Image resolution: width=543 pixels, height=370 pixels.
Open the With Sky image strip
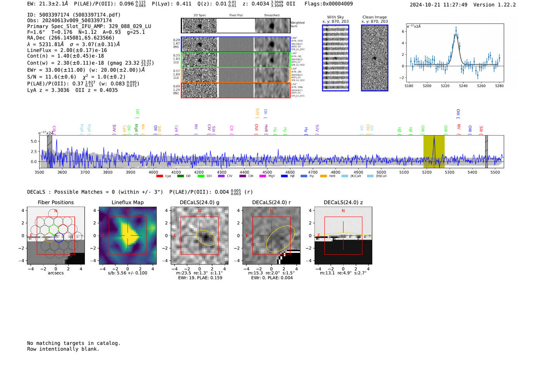[335, 58]
